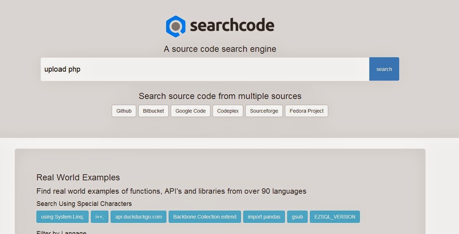Try the "import pandas" example search
Image resolution: width=459 pixels, height=234 pixels.
264,217
